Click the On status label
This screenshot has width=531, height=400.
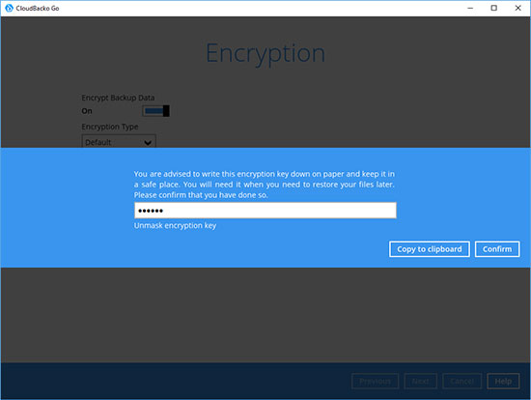tap(87, 111)
